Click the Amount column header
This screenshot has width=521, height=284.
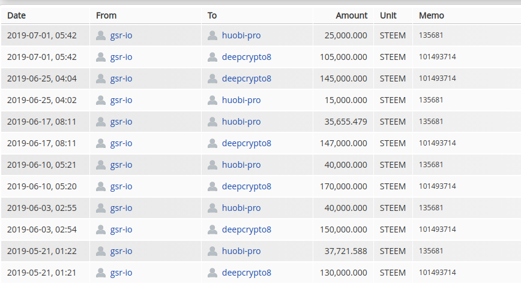(351, 16)
